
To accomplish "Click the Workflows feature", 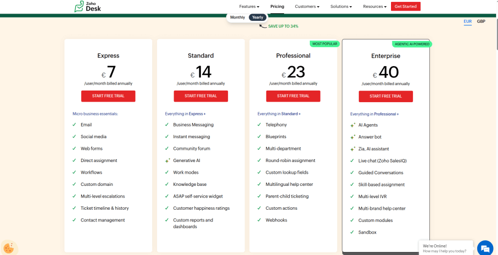I will (x=91, y=172).
